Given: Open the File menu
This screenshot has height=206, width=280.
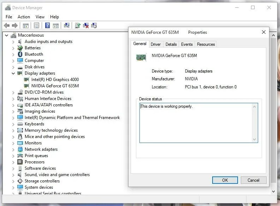Looking at the screenshot, I should pos(9,17).
